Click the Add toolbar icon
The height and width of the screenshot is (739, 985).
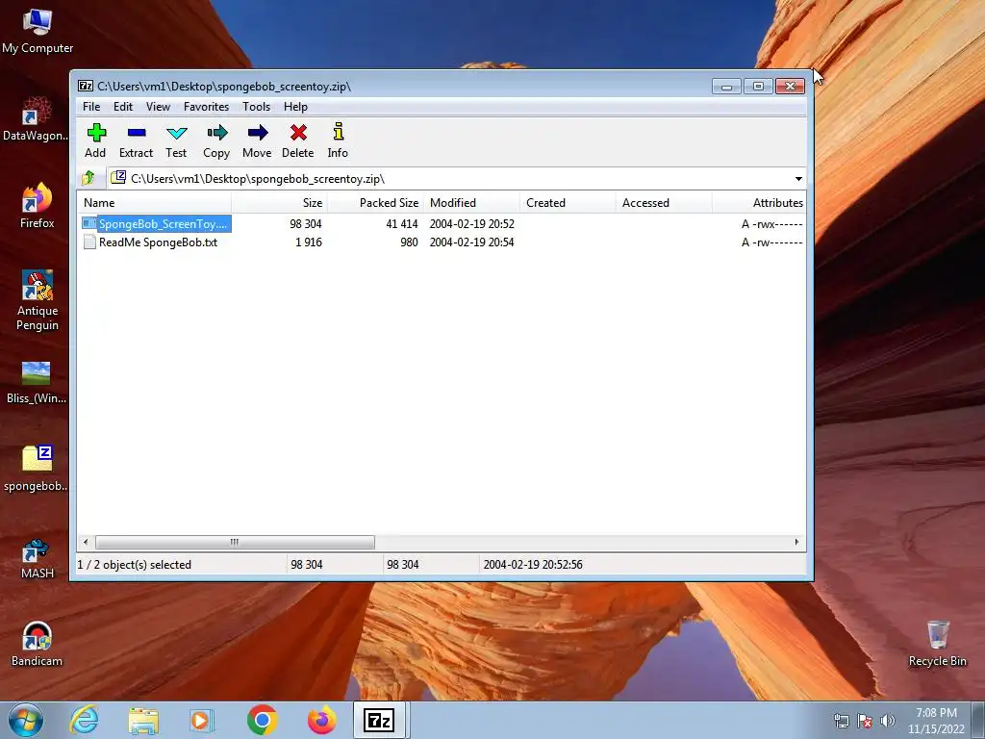(x=96, y=133)
